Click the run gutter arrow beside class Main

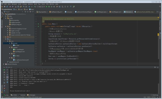(38, 24)
